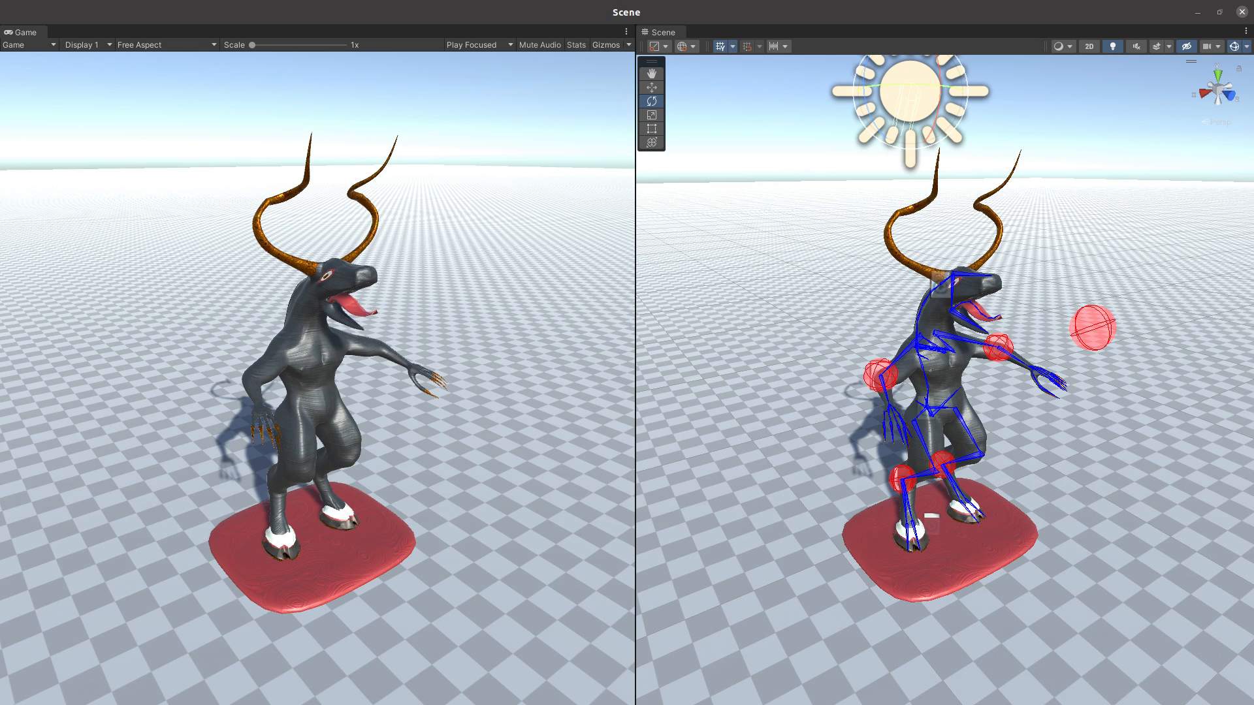
Task: Click the snap increment ruler icon
Action: 774,46
